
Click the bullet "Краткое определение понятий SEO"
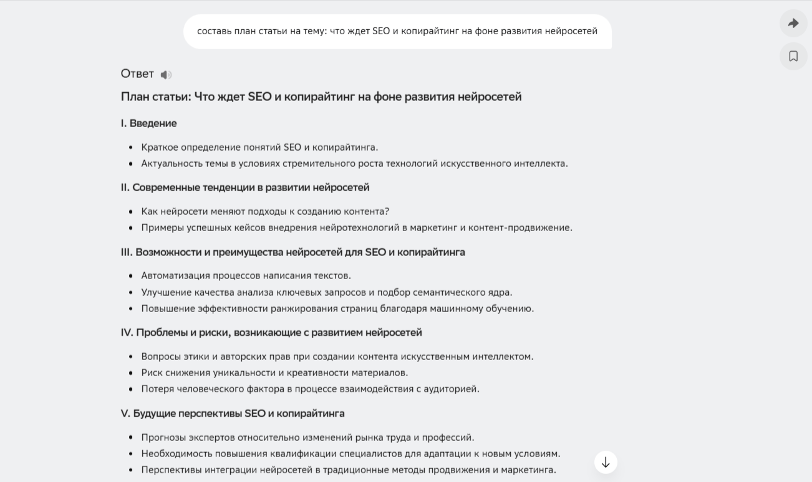tap(259, 148)
